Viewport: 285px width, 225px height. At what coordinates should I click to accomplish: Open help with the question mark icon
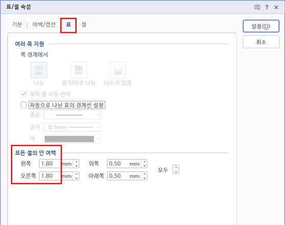267,7
